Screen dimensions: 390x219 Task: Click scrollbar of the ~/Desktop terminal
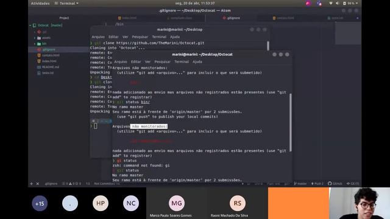(x=268, y=46)
